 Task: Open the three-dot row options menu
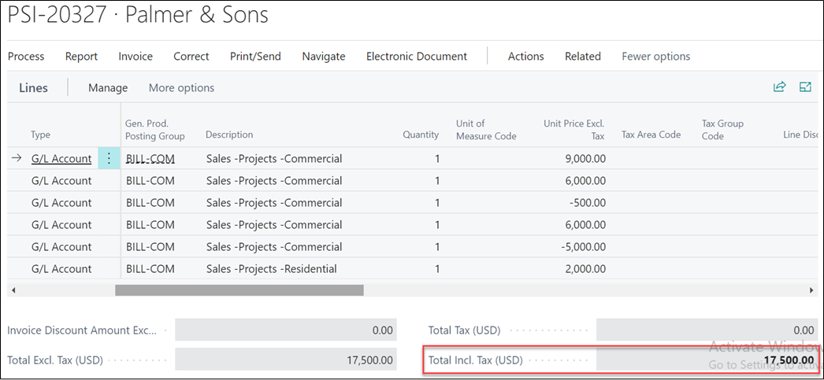[x=109, y=158]
